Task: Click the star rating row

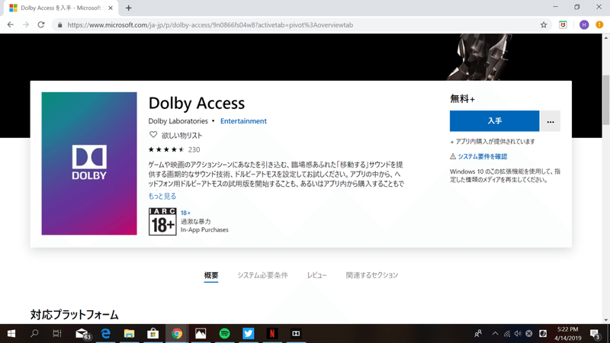Action: tap(166, 149)
